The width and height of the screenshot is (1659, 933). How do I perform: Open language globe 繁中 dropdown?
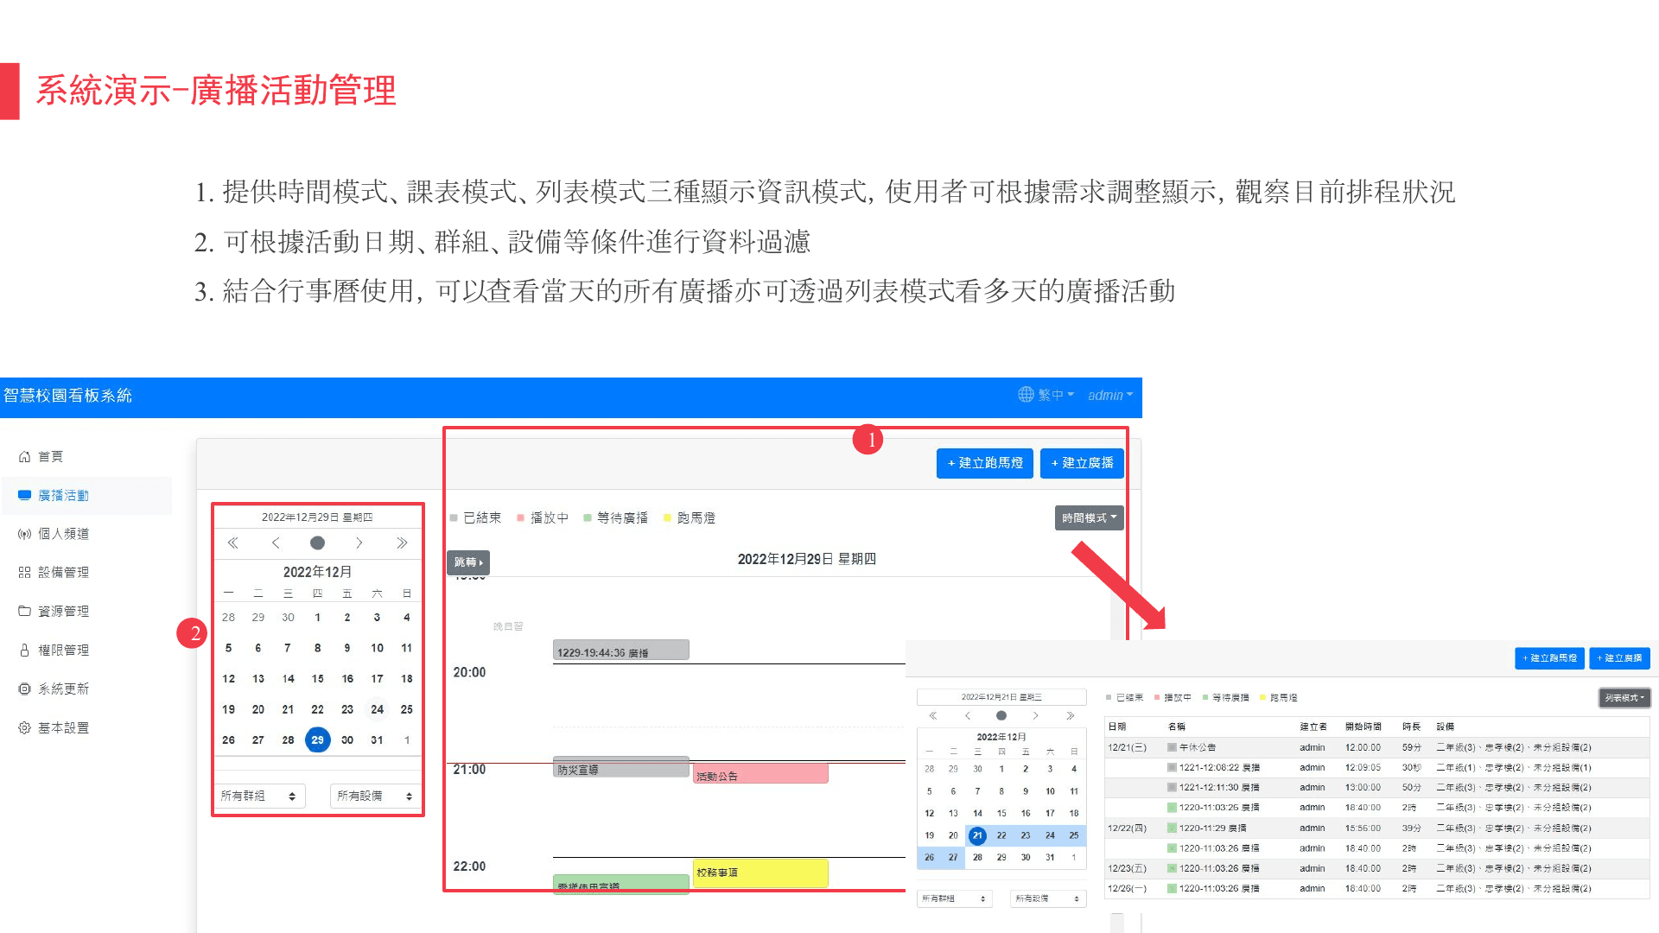(x=1046, y=395)
